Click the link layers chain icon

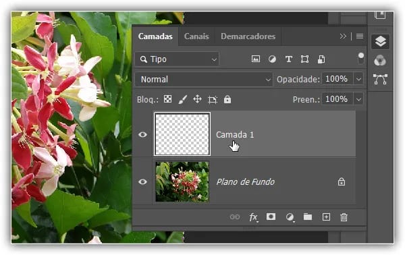pyautogui.click(x=235, y=217)
